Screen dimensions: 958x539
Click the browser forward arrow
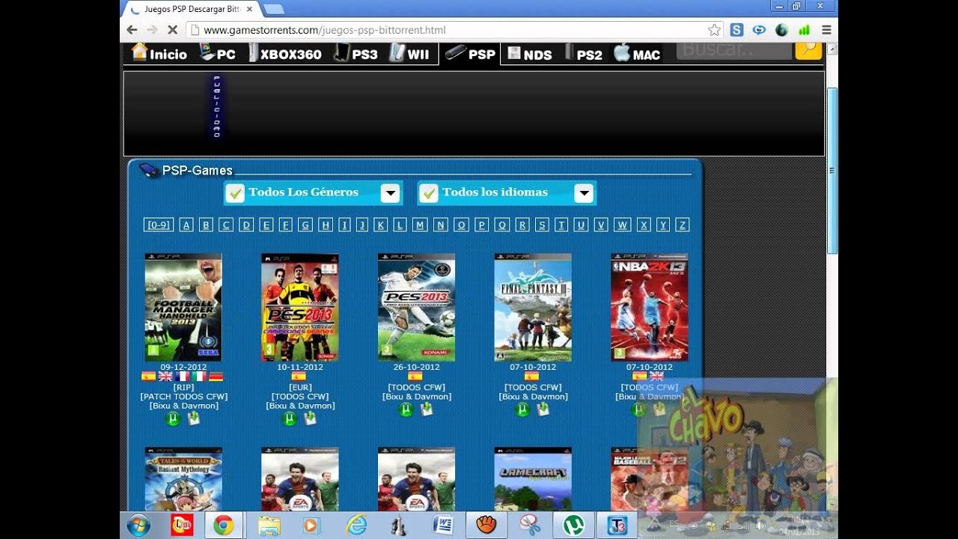pos(152,30)
